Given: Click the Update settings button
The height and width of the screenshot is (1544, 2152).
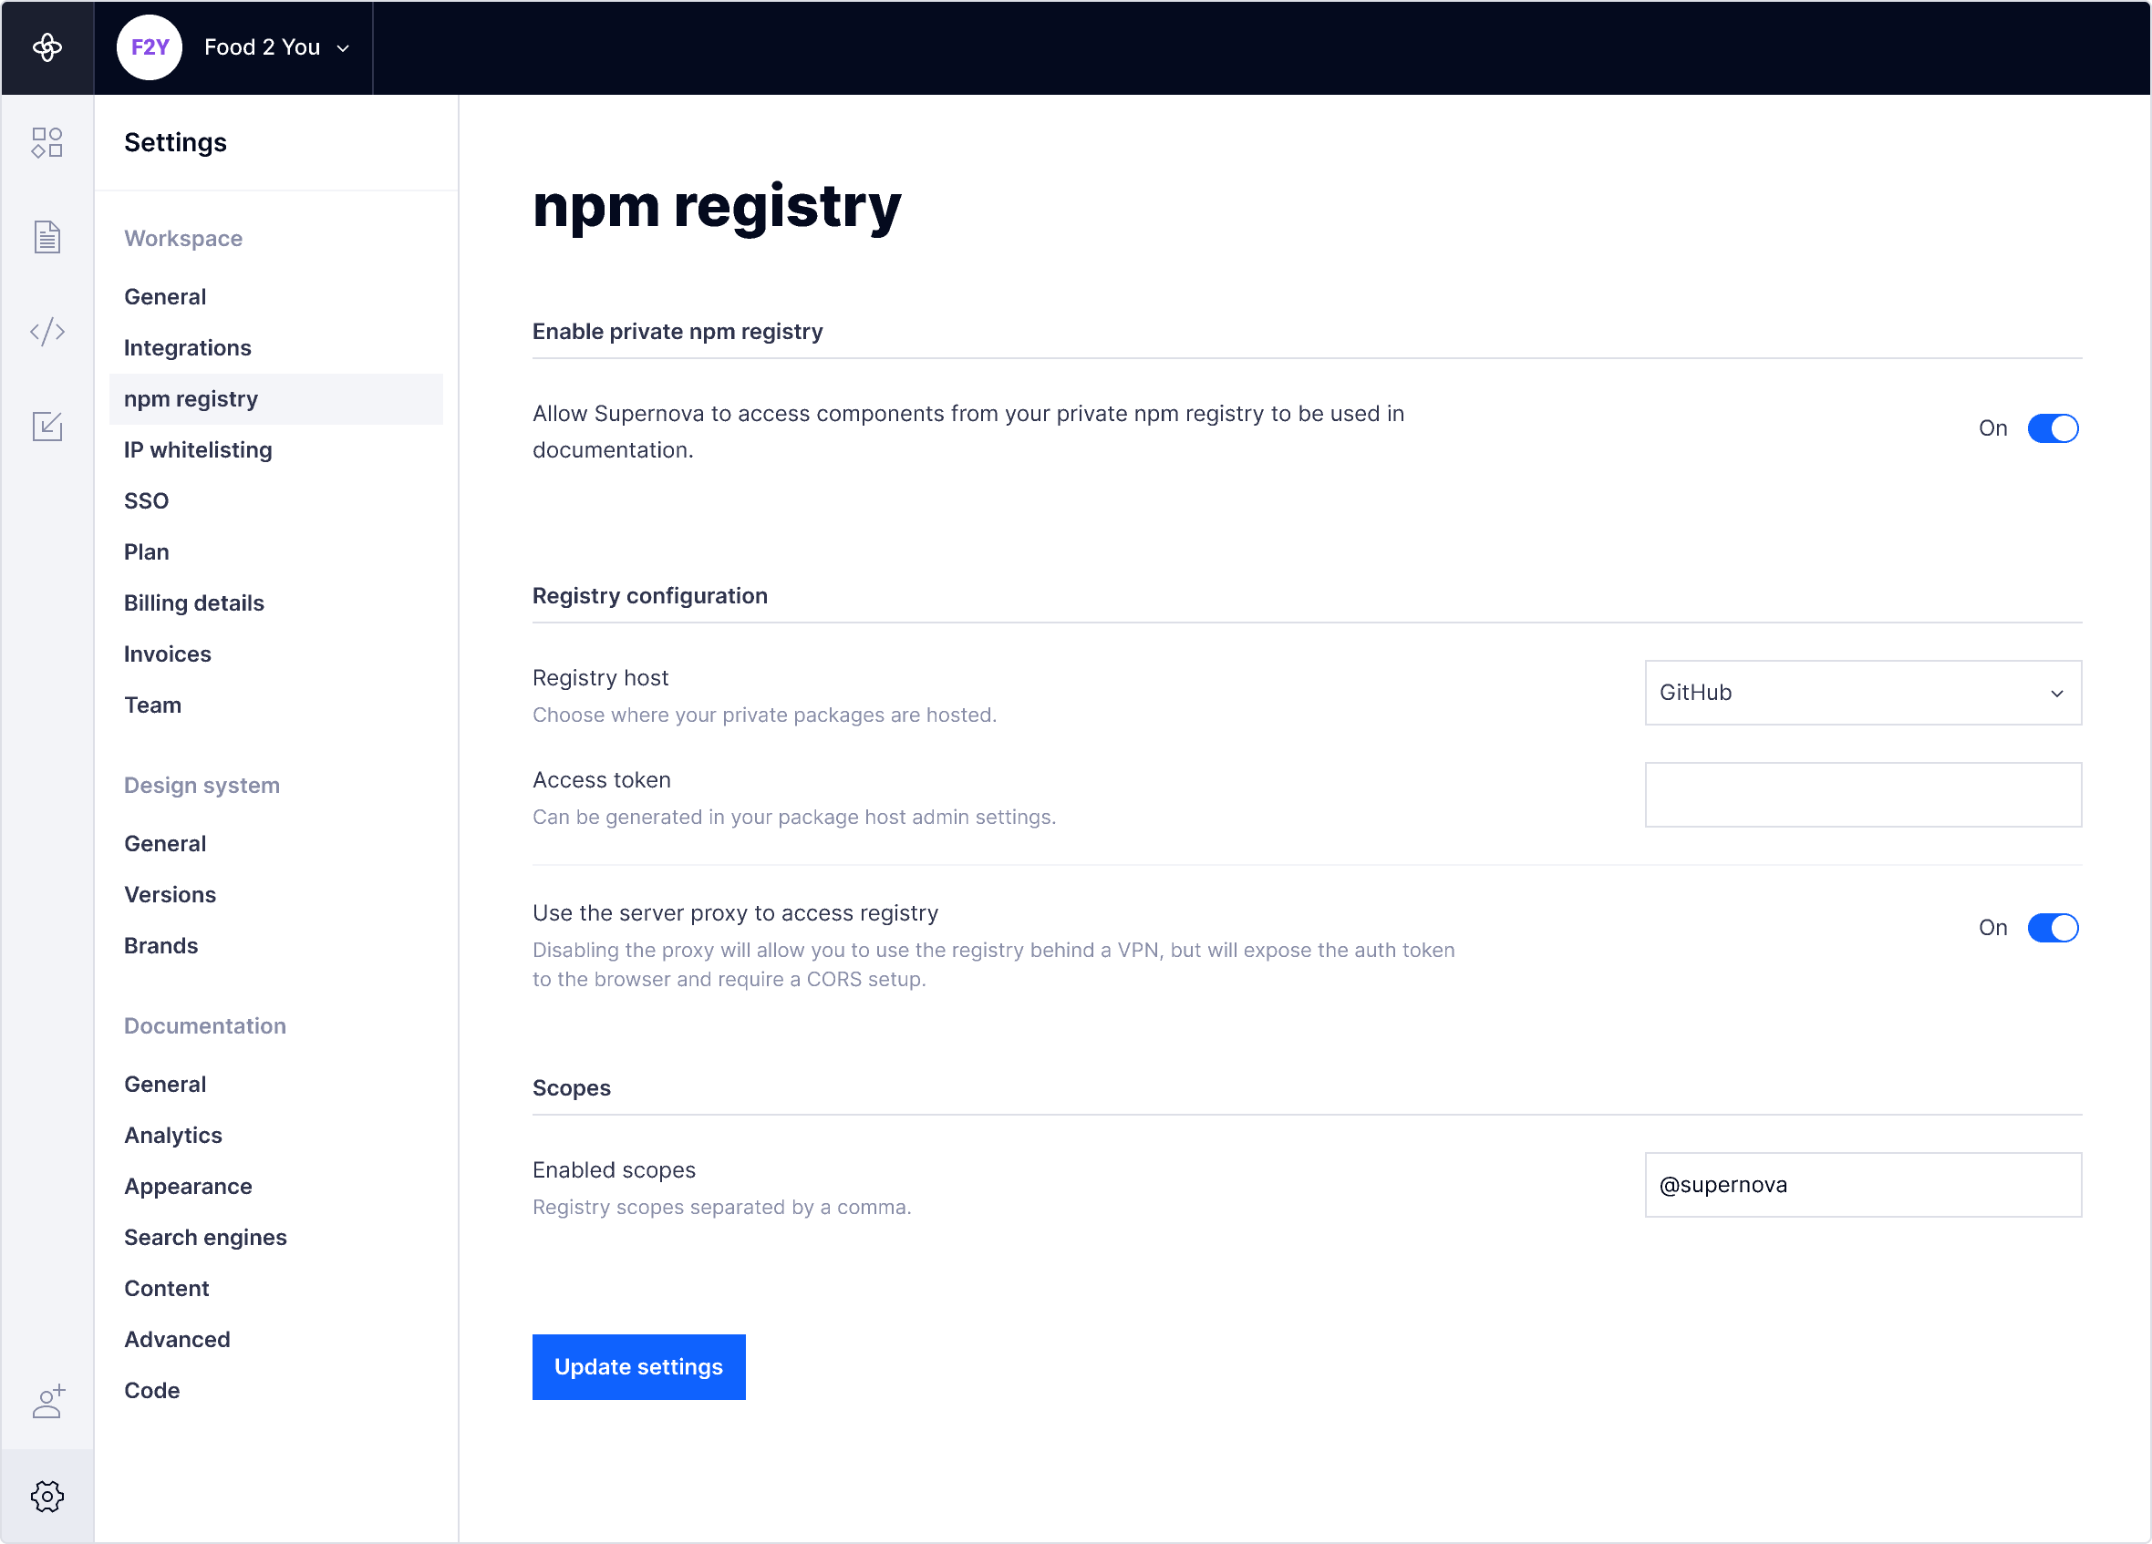Looking at the screenshot, I should (x=638, y=1366).
